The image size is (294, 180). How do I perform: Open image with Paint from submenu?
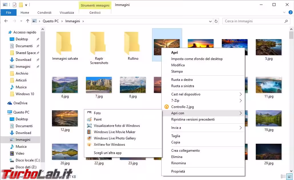click(98, 119)
